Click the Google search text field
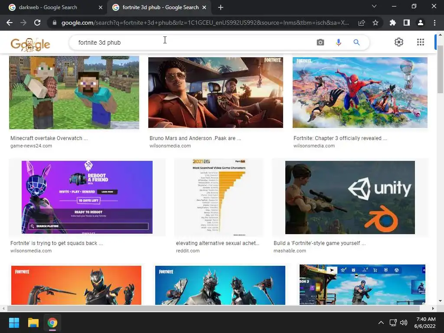 [x=196, y=42]
